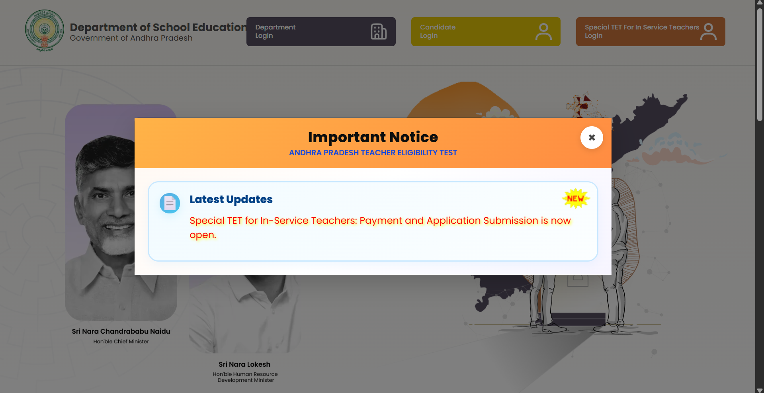
Task: Click the building icon in Department Login
Action: click(379, 31)
